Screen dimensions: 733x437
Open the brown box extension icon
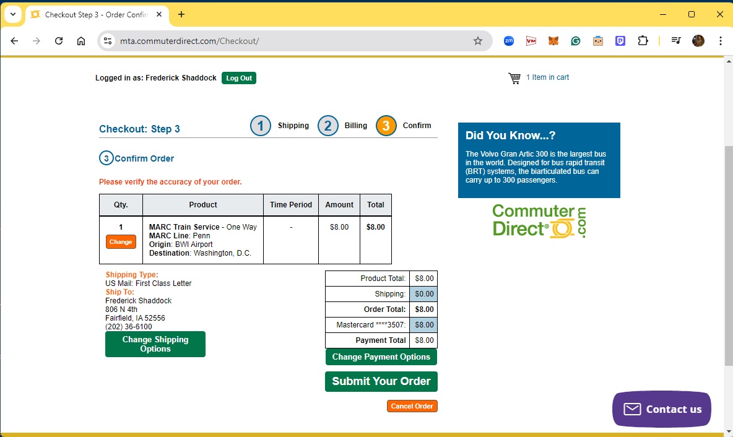coord(598,41)
